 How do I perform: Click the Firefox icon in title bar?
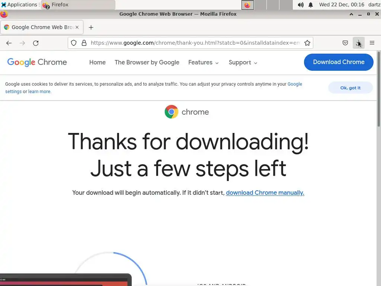click(x=4, y=14)
